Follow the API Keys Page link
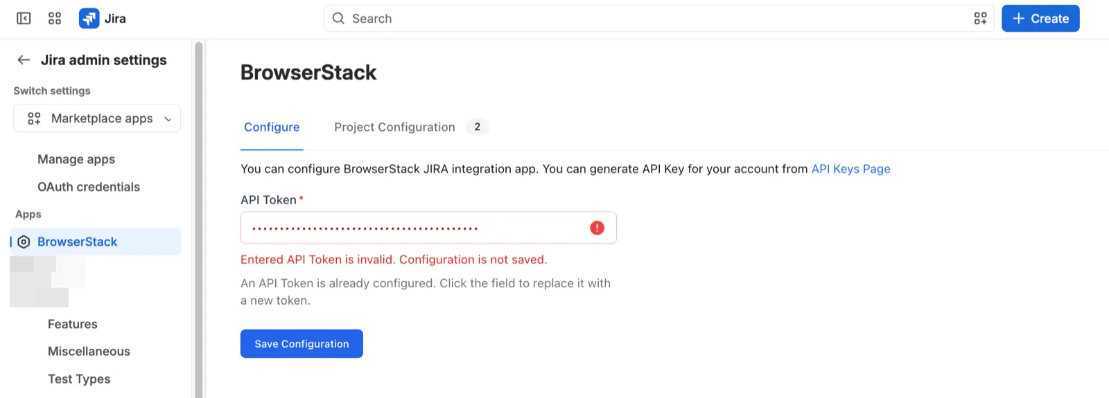 click(x=850, y=169)
